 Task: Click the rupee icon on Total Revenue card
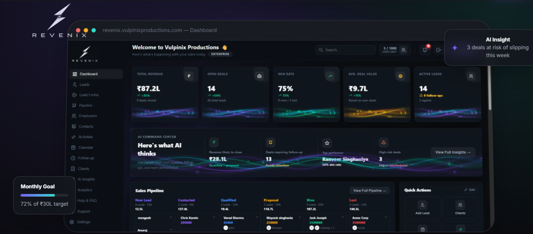189,76
